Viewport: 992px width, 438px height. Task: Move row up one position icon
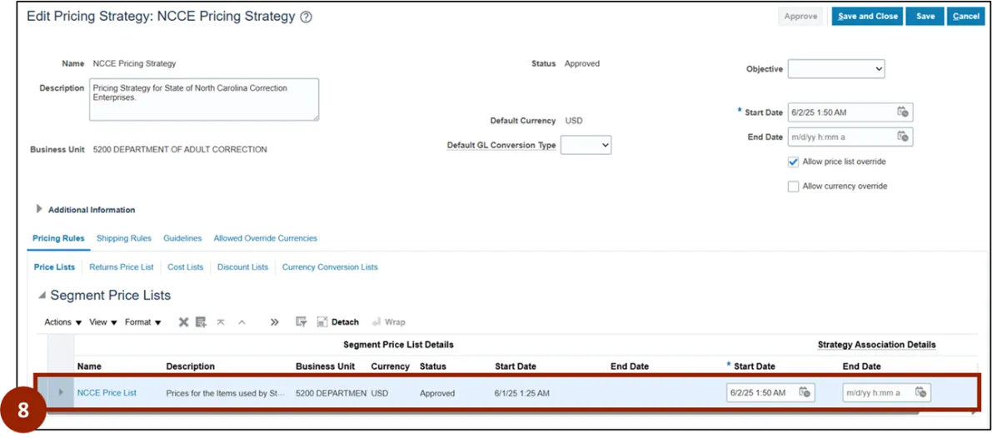(242, 322)
